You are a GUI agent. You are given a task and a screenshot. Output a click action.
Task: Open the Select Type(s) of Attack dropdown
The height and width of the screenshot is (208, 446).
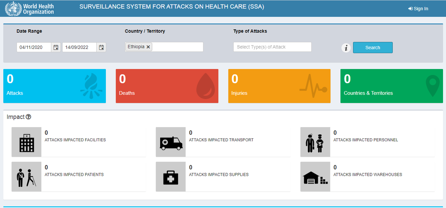tap(272, 47)
